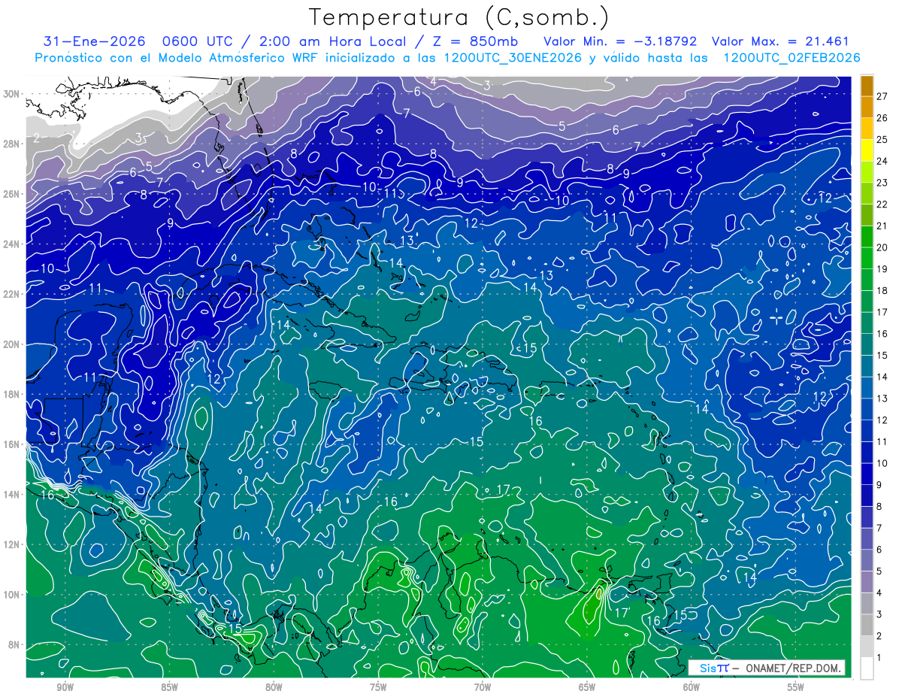This screenshot has width=902, height=697.
Task: Click the '80W' longitude axis label
Action: [x=274, y=688]
